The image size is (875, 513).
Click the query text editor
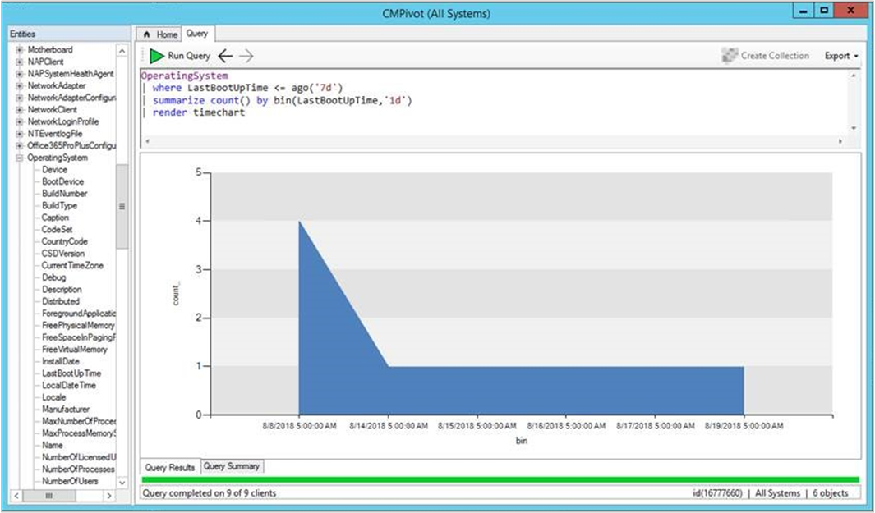(x=411, y=98)
